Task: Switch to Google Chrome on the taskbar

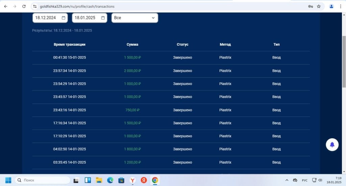Action: coord(155,180)
